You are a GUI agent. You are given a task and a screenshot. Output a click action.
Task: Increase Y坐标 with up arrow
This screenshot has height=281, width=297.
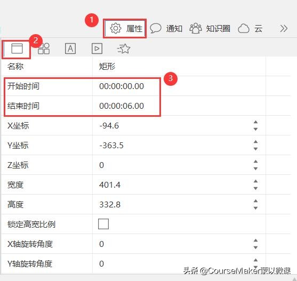pyautogui.click(x=255, y=142)
